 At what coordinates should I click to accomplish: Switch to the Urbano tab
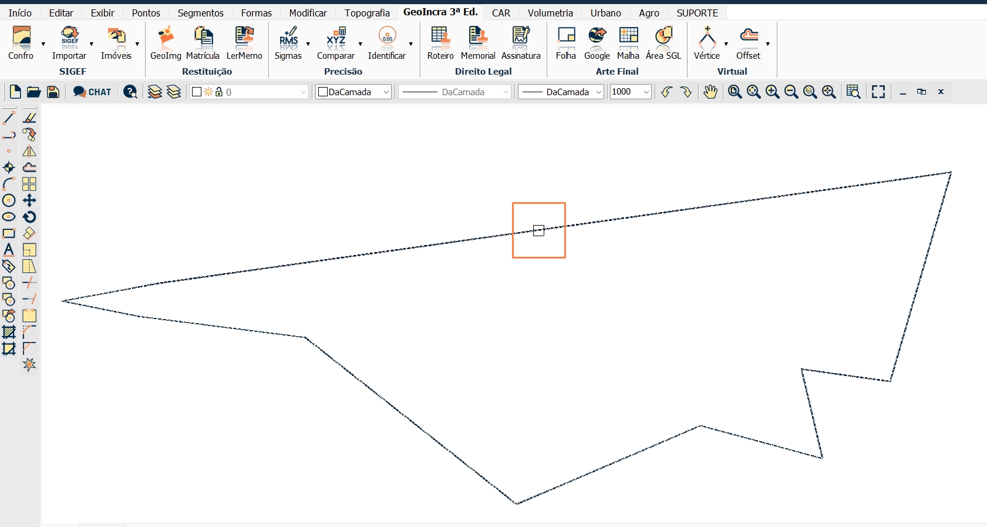click(x=606, y=13)
